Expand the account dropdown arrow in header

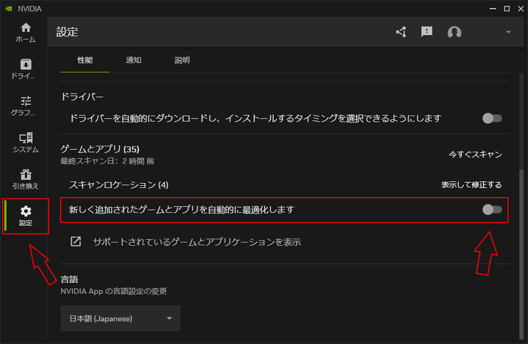tap(508, 32)
